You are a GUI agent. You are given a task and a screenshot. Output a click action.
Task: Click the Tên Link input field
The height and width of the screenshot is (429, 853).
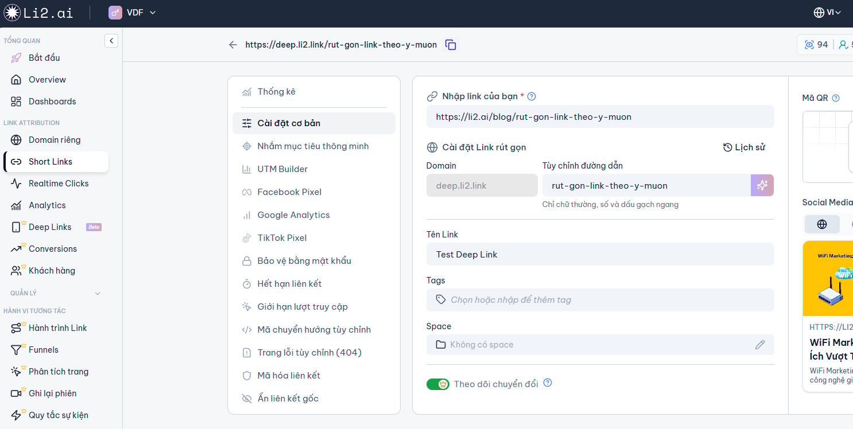(x=600, y=254)
